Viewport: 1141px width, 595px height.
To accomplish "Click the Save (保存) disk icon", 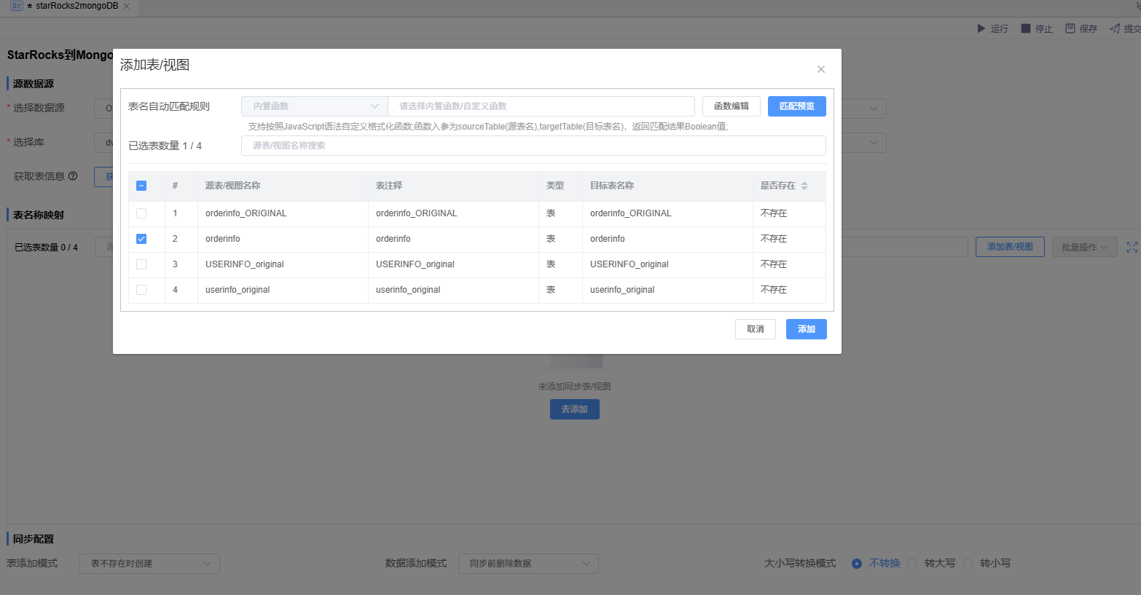I will [x=1070, y=28].
